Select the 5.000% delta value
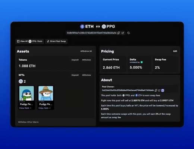This screenshot has width=194, height=149. pos(136,67)
